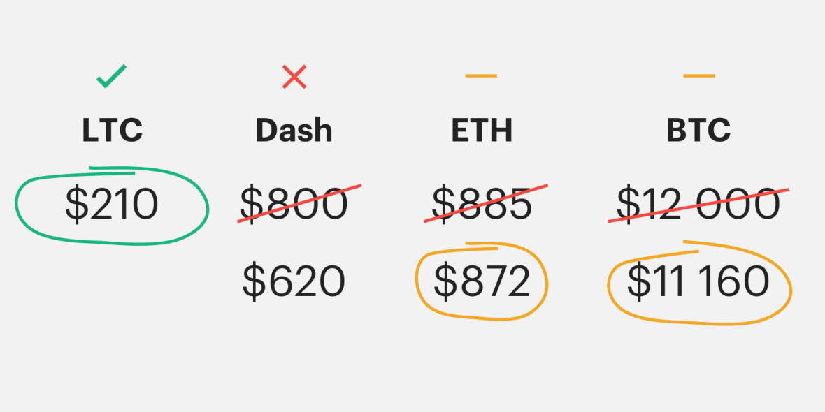Select the ETH heading
The image size is (825, 412).
tap(482, 131)
